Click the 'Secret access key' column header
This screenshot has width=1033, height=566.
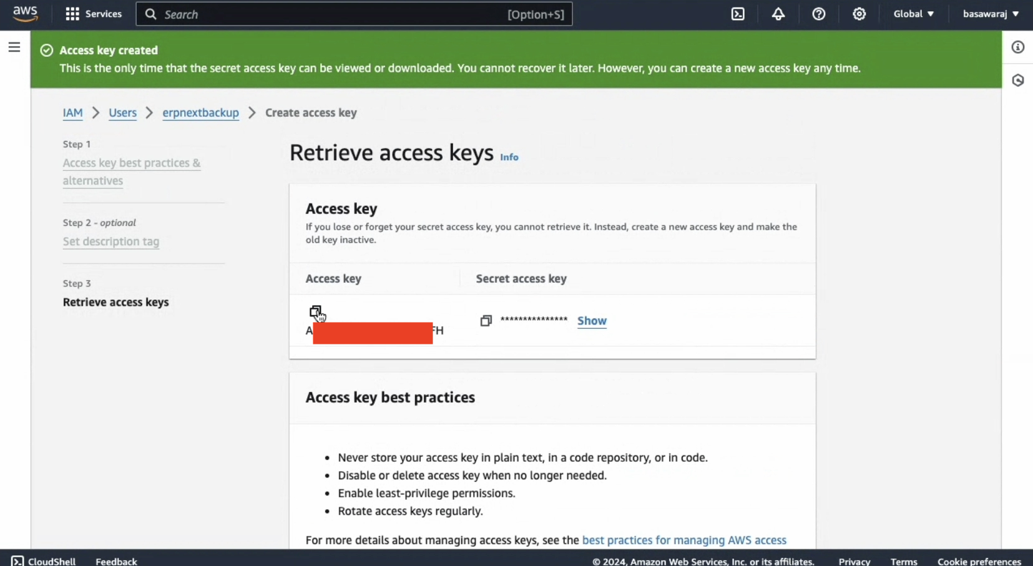click(521, 279)
